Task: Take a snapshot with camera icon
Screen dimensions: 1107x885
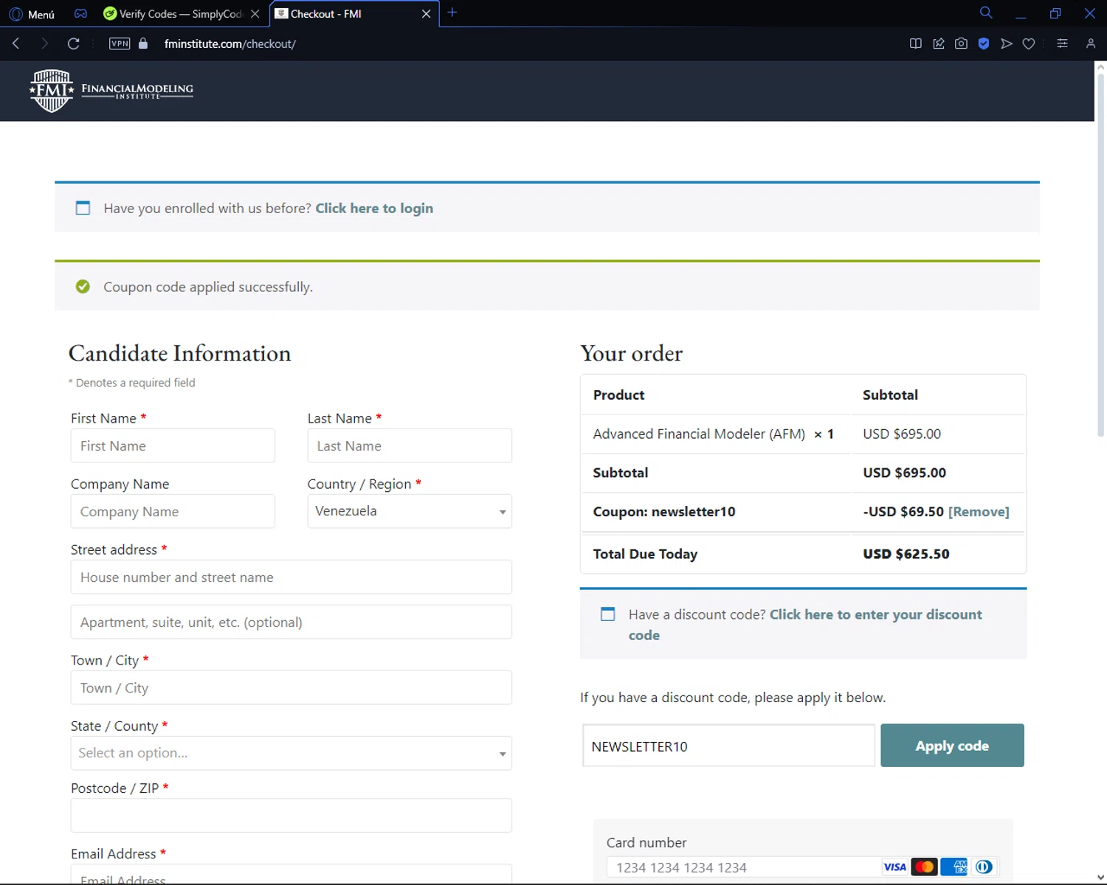Action: 961,44
